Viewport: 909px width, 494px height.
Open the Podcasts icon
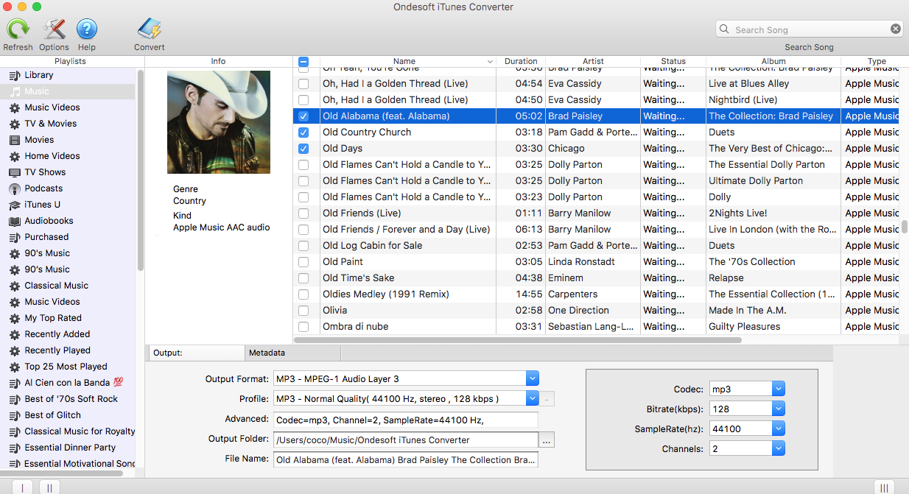15,188
